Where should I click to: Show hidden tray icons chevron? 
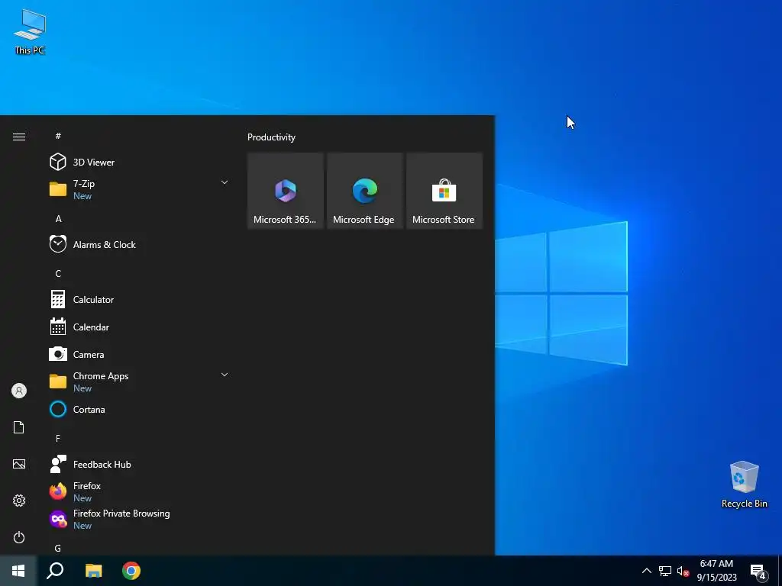[x=646, y=571]
